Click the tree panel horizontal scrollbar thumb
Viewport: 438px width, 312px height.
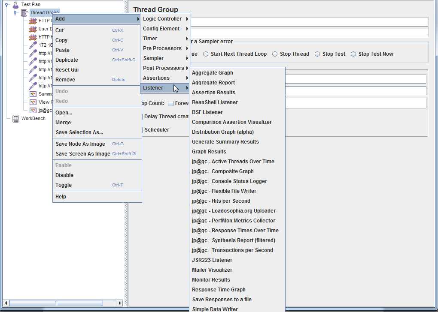tap(56, 303)
